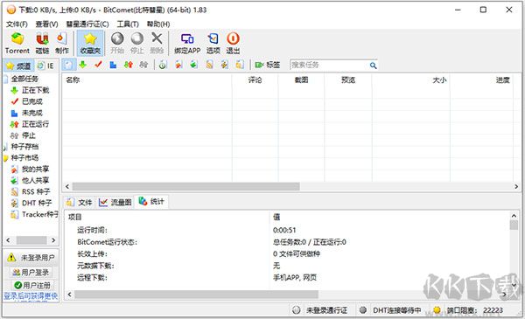Click the Others' Shares filter icon in filter bar
Viewport: 525px width, 319px height.
click(193, 65)
